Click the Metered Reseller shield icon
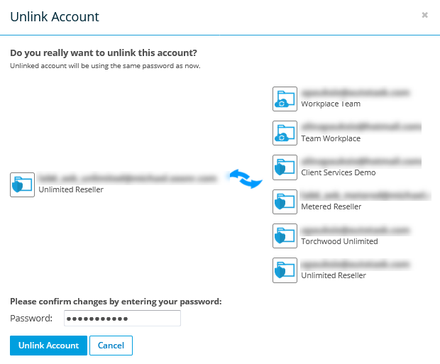440x364 pixels. (285, 202)
